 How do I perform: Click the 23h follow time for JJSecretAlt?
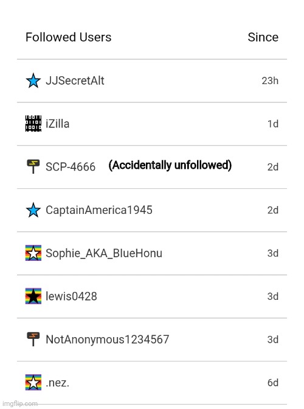(x=270, y=80)
